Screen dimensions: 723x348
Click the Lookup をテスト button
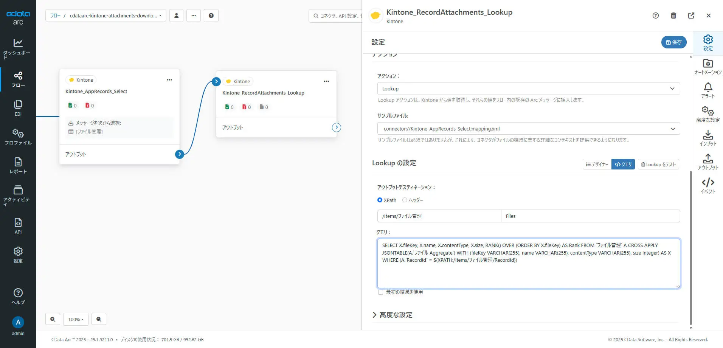click(658, 164)
